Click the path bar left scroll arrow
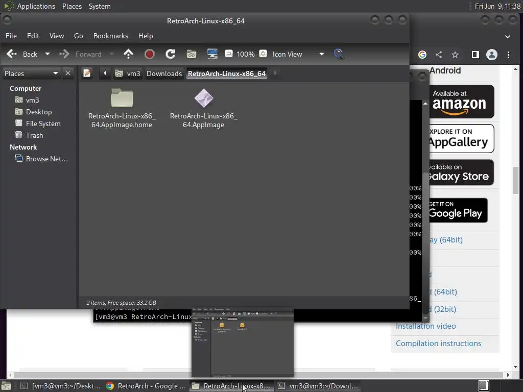 click(105, 73)
